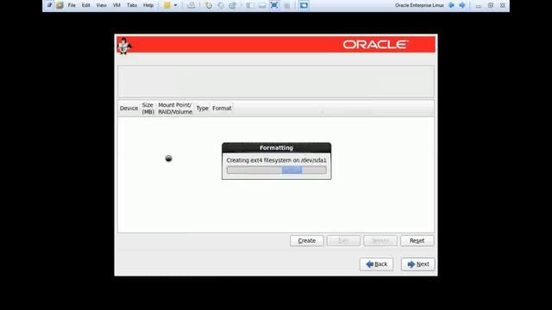Image resolution: width=552 pixels, height=310 pixels.
Task: Open the Edit menu
Action: 86,5
